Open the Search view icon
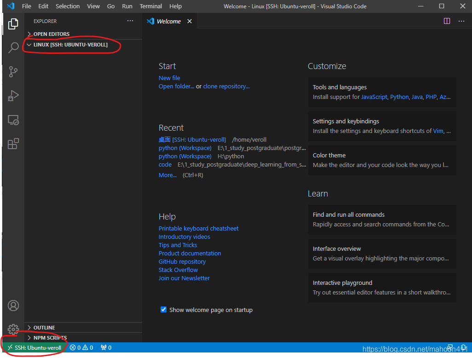The image size is (472, 358). tap(13, 47)
